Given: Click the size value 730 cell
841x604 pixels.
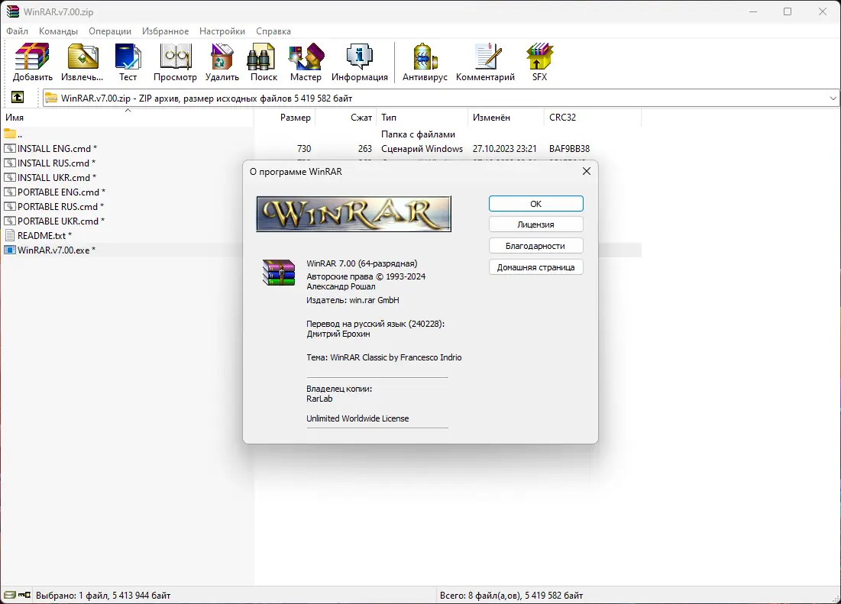Looking at the screenshot, I should pyautogui.click(x=304, y=148).
